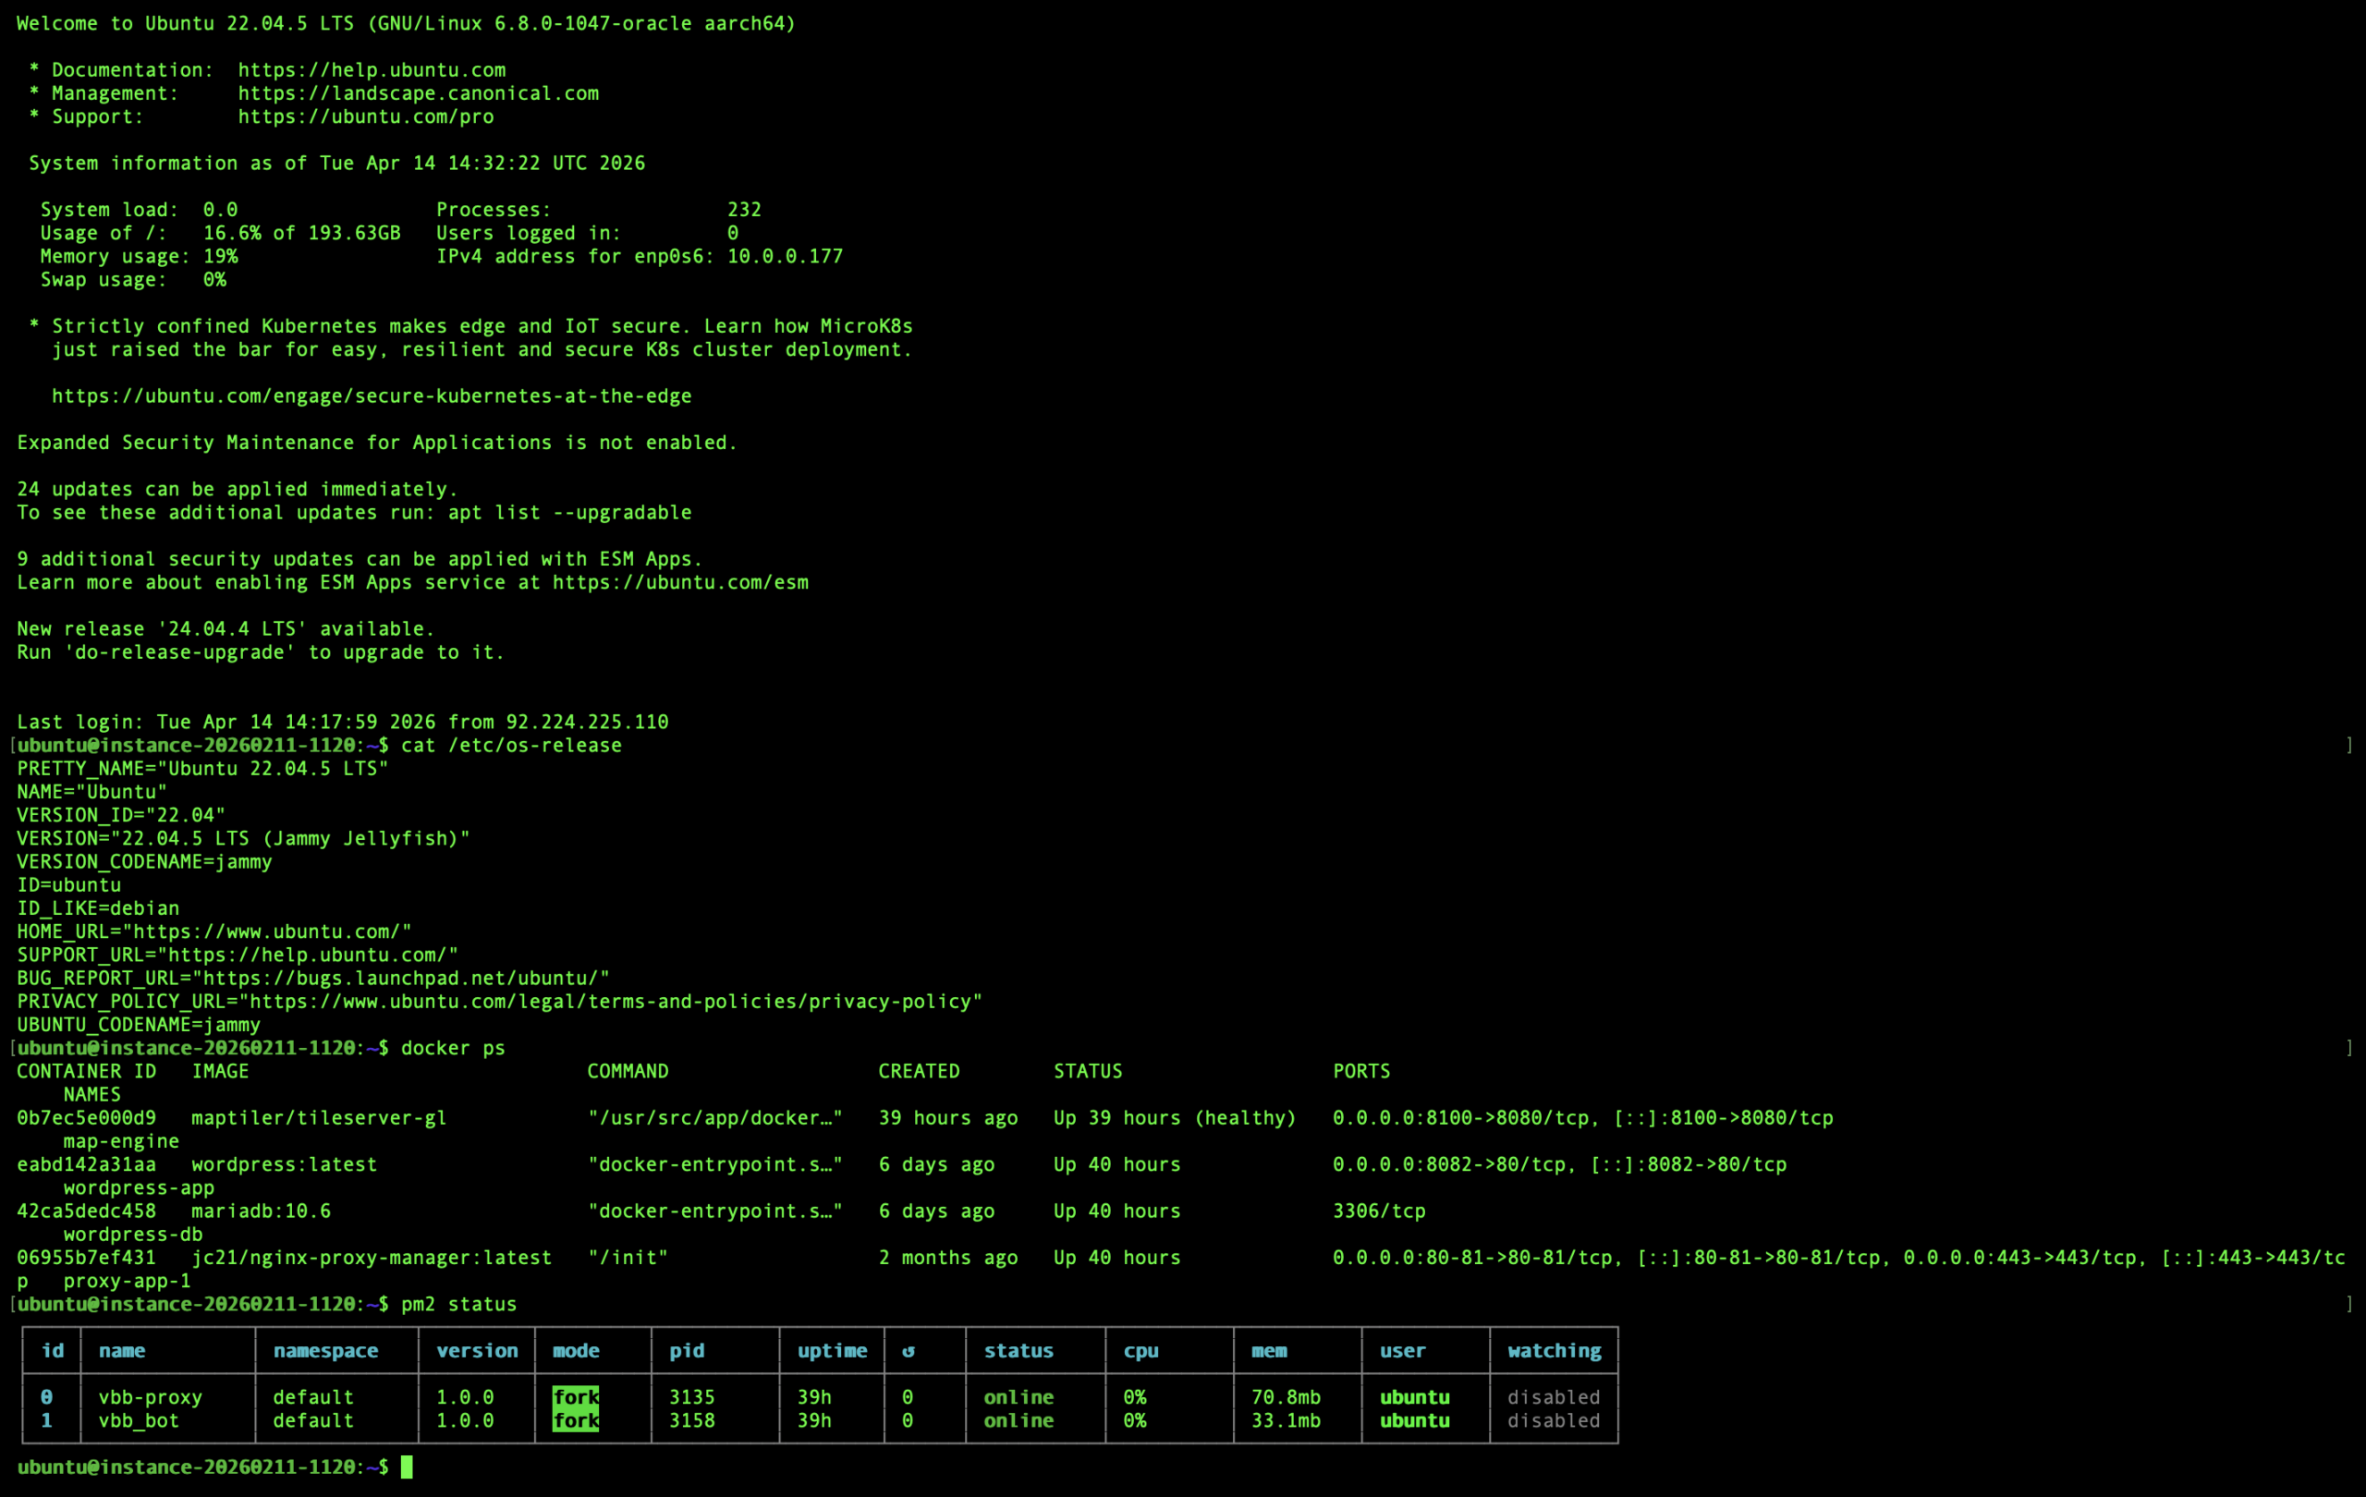Click the 'docker ps' command
This screenshot has height=1497, width=2366.
pos(453,1048)
